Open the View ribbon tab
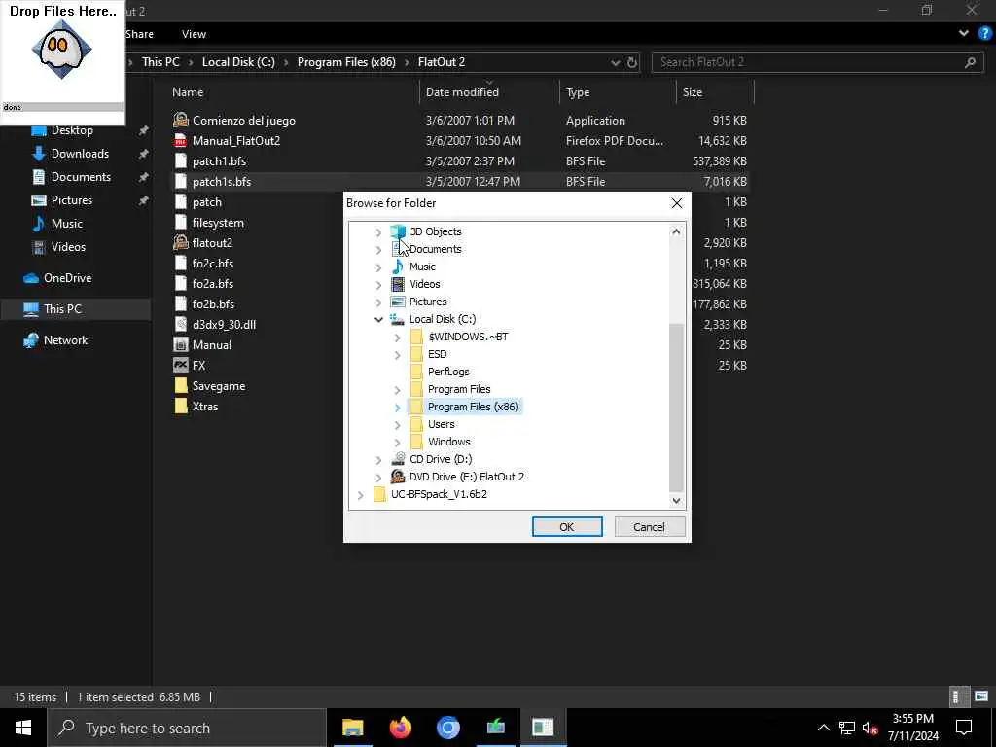Image resolution: width=996 pixels, height=747 pixels. coord(194,34)
